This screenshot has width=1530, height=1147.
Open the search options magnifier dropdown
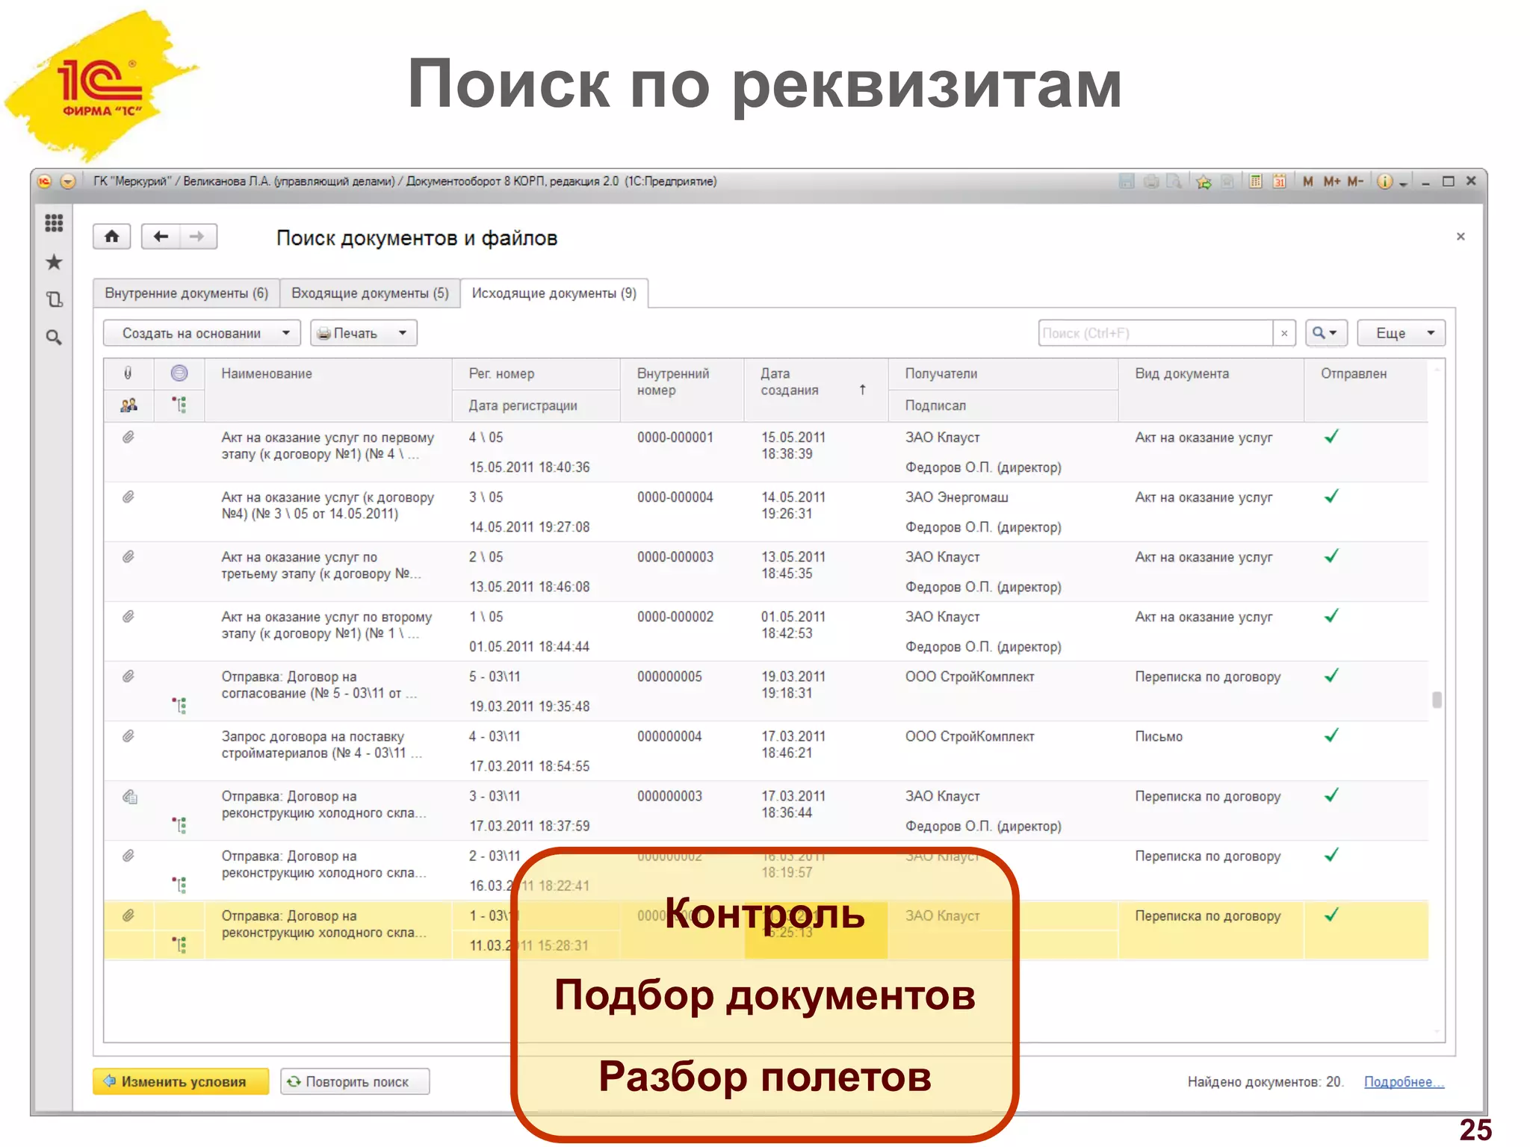(x=1325, y=333)
